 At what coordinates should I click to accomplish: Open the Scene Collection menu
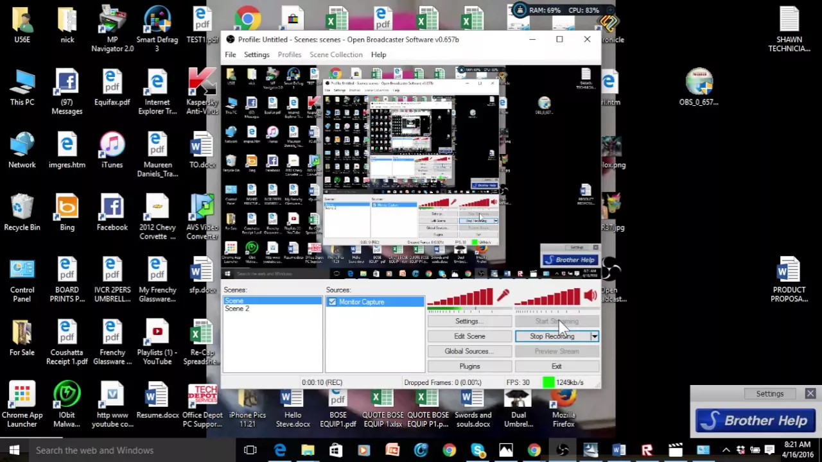(336, 55)
